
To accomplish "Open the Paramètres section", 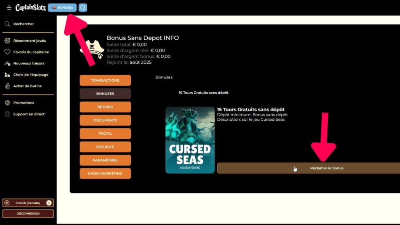I will pos(105,160).
